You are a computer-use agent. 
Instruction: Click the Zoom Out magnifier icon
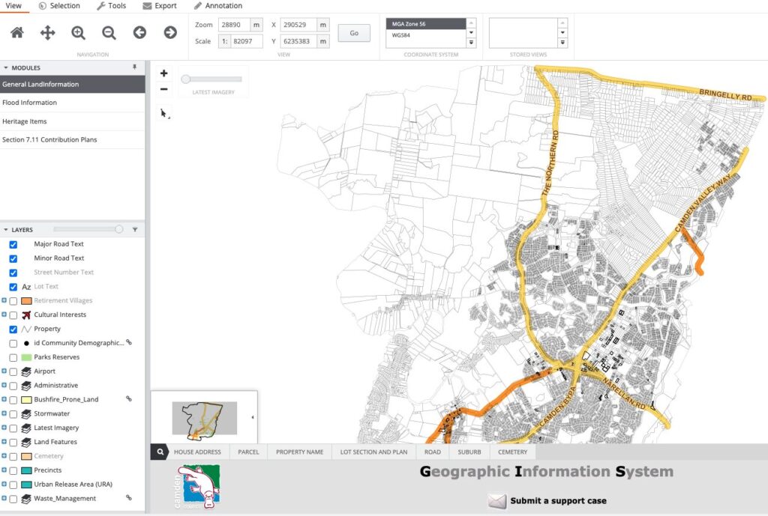[x=109, y=32]
